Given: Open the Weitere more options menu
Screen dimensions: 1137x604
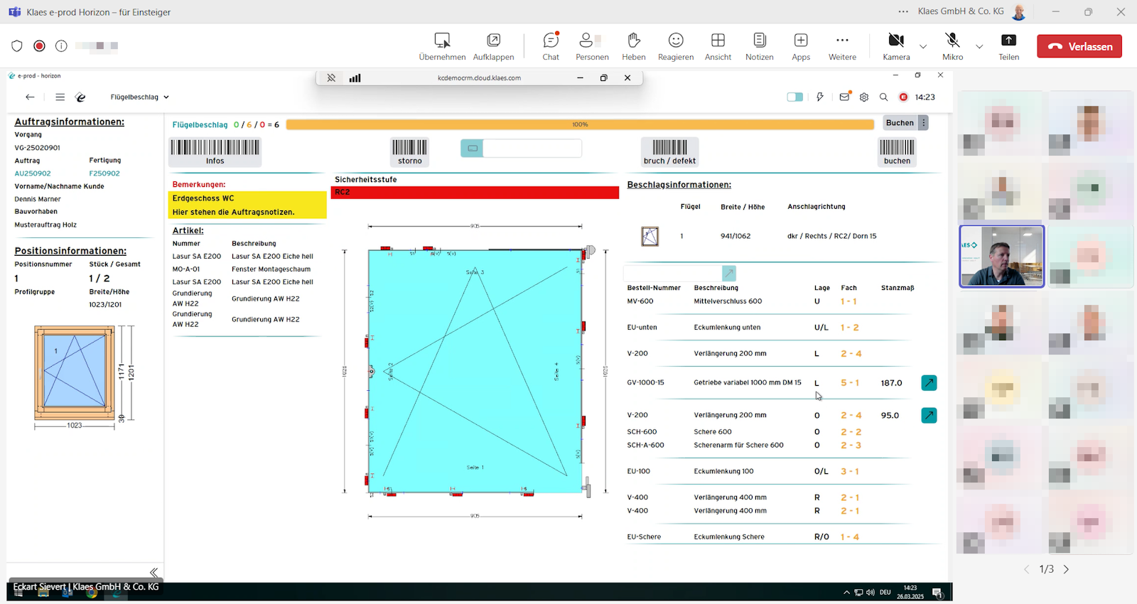Looking at the screenshot, I should [x=842, y=46].
